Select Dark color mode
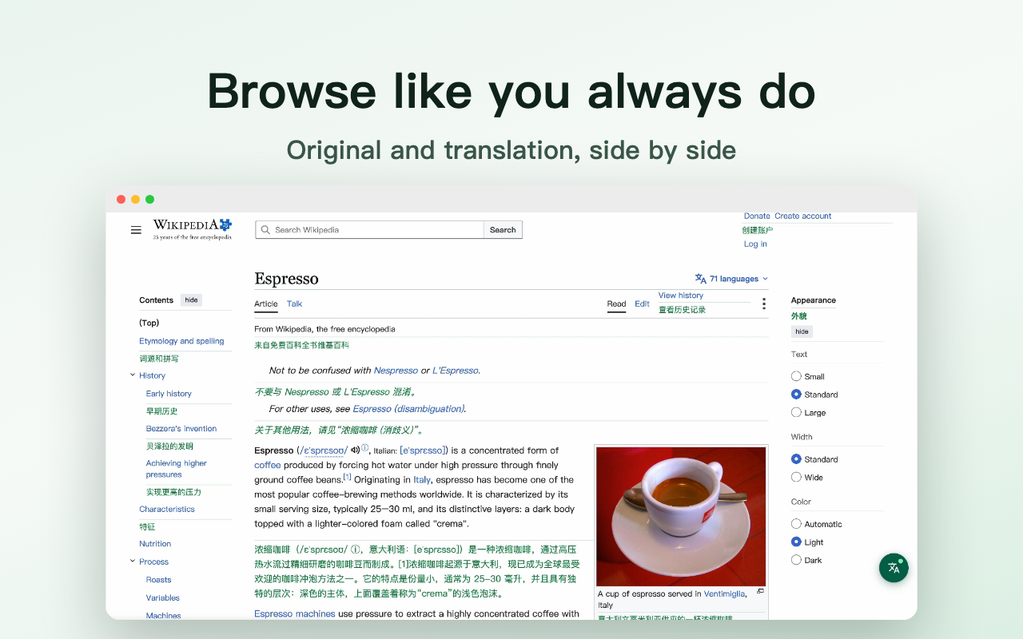Image resolution: width=1023 pixels, height=639 pixels. [x=796, y=561]
